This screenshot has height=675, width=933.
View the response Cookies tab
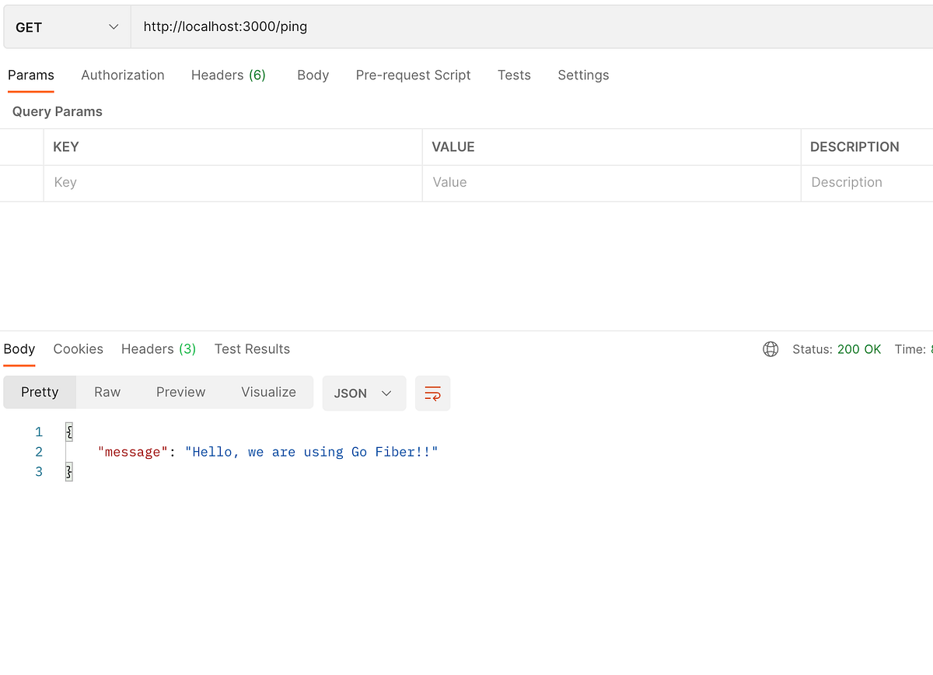point(78,349)
